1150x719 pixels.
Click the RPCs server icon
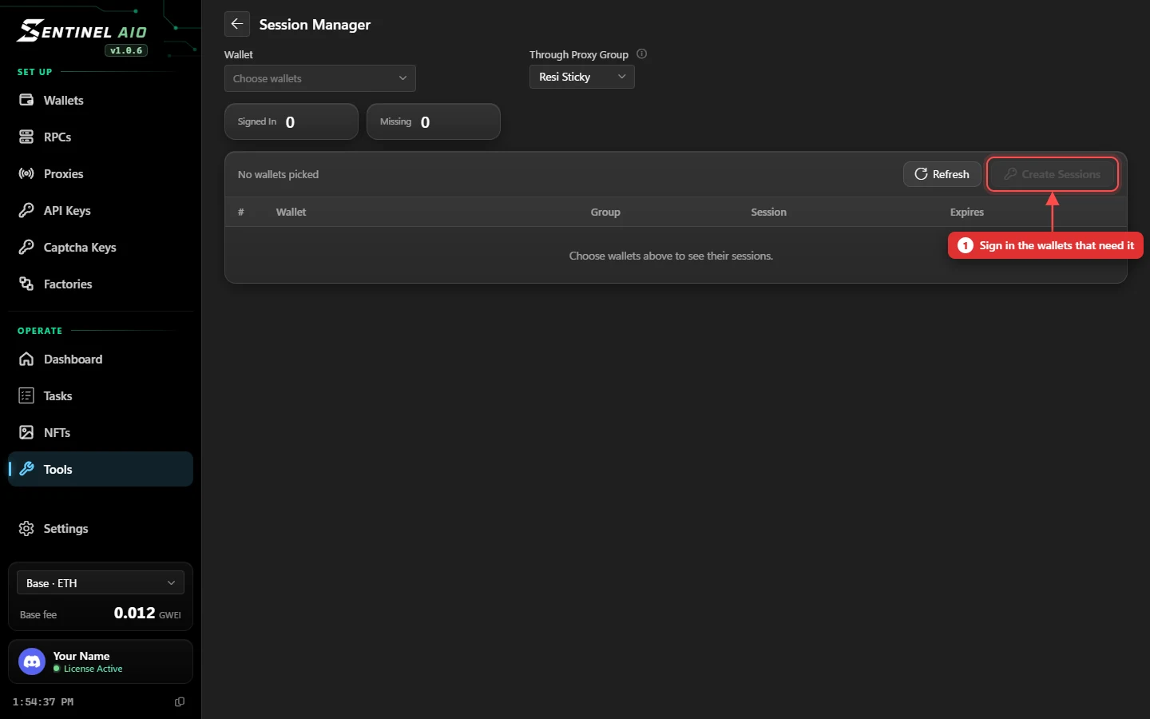tap(26, 137)
